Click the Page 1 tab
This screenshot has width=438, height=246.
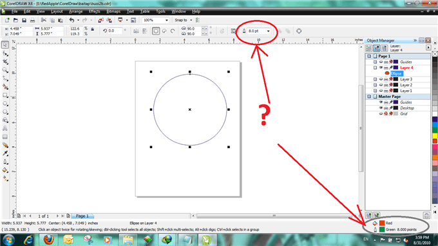(82, 216)
